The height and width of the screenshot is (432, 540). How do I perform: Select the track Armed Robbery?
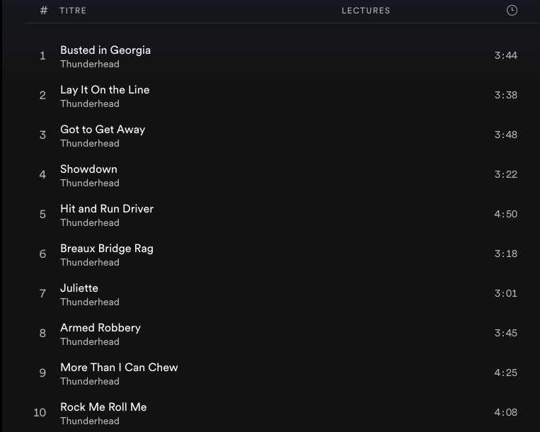tap(100, 328)
